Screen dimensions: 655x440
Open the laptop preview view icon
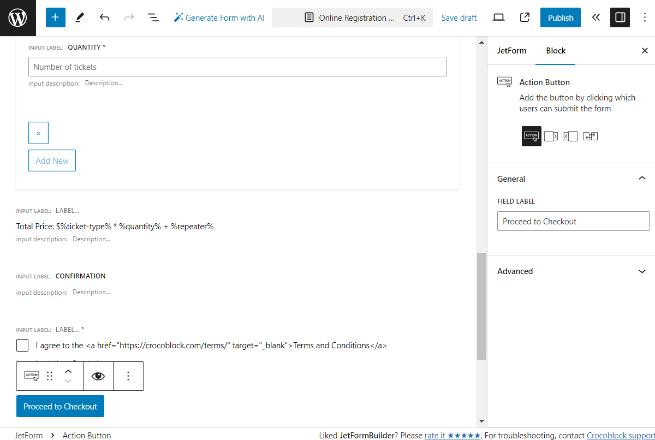click(498, 17)
